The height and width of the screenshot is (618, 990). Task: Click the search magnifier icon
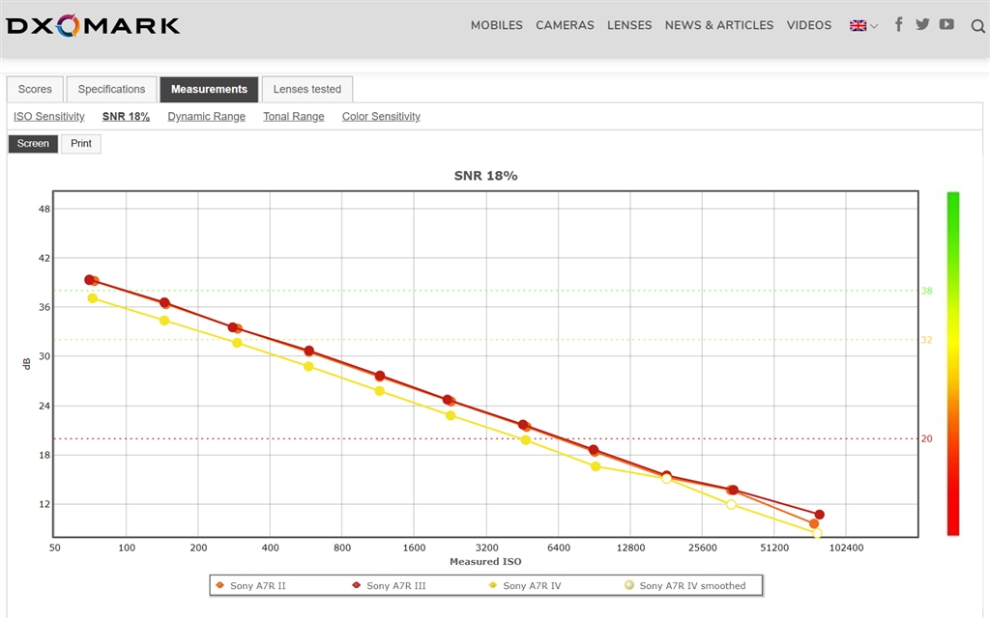coord(978,26)
